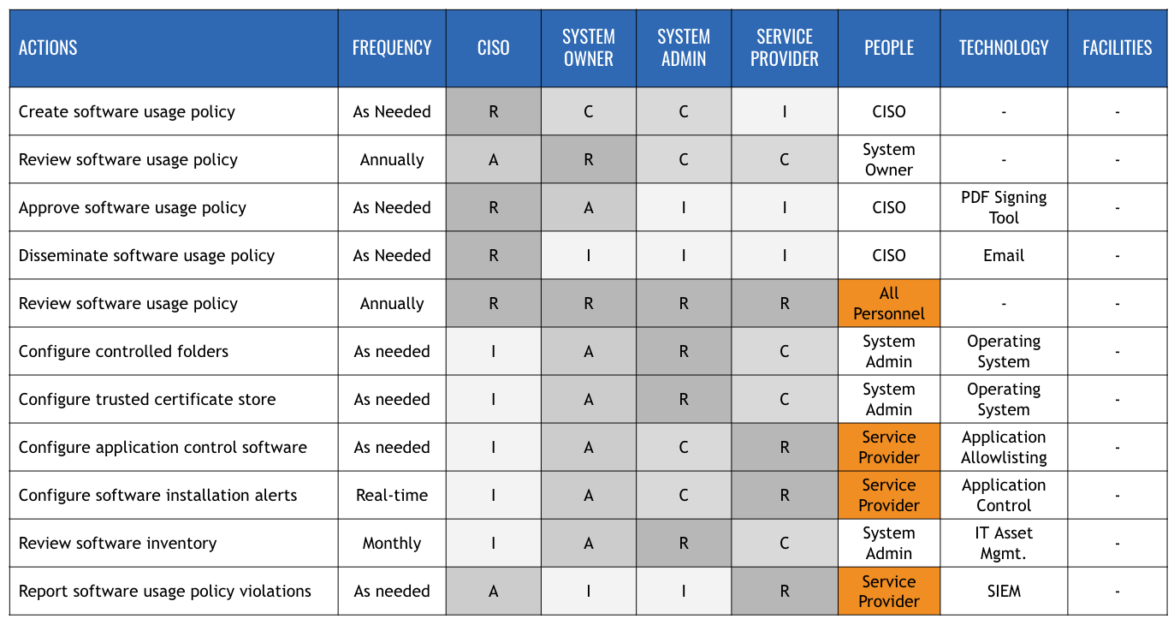This screenshot has width=1174, height=625.
Task: Select the SERVICE PROVIDER column header
Action: (x=785, y=48)
